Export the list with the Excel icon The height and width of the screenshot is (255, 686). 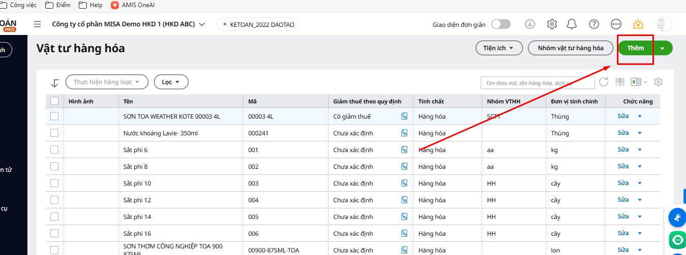click(x=636, y=82)
